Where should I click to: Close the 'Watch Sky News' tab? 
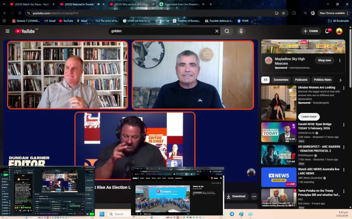(54, 4)
